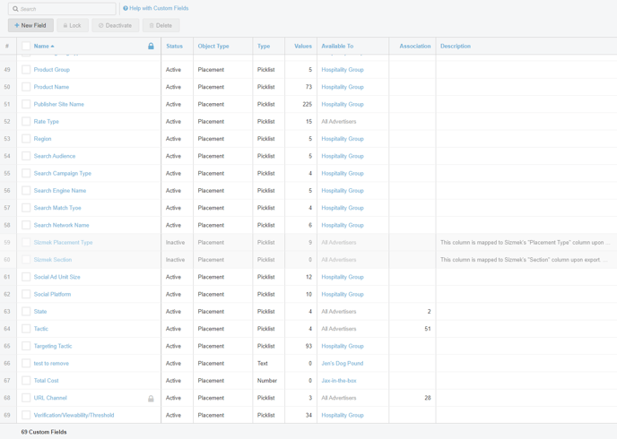Check the Product Name row checkbox
The height and width of the screenshot is (439, 617).
[x=26, y=87]
